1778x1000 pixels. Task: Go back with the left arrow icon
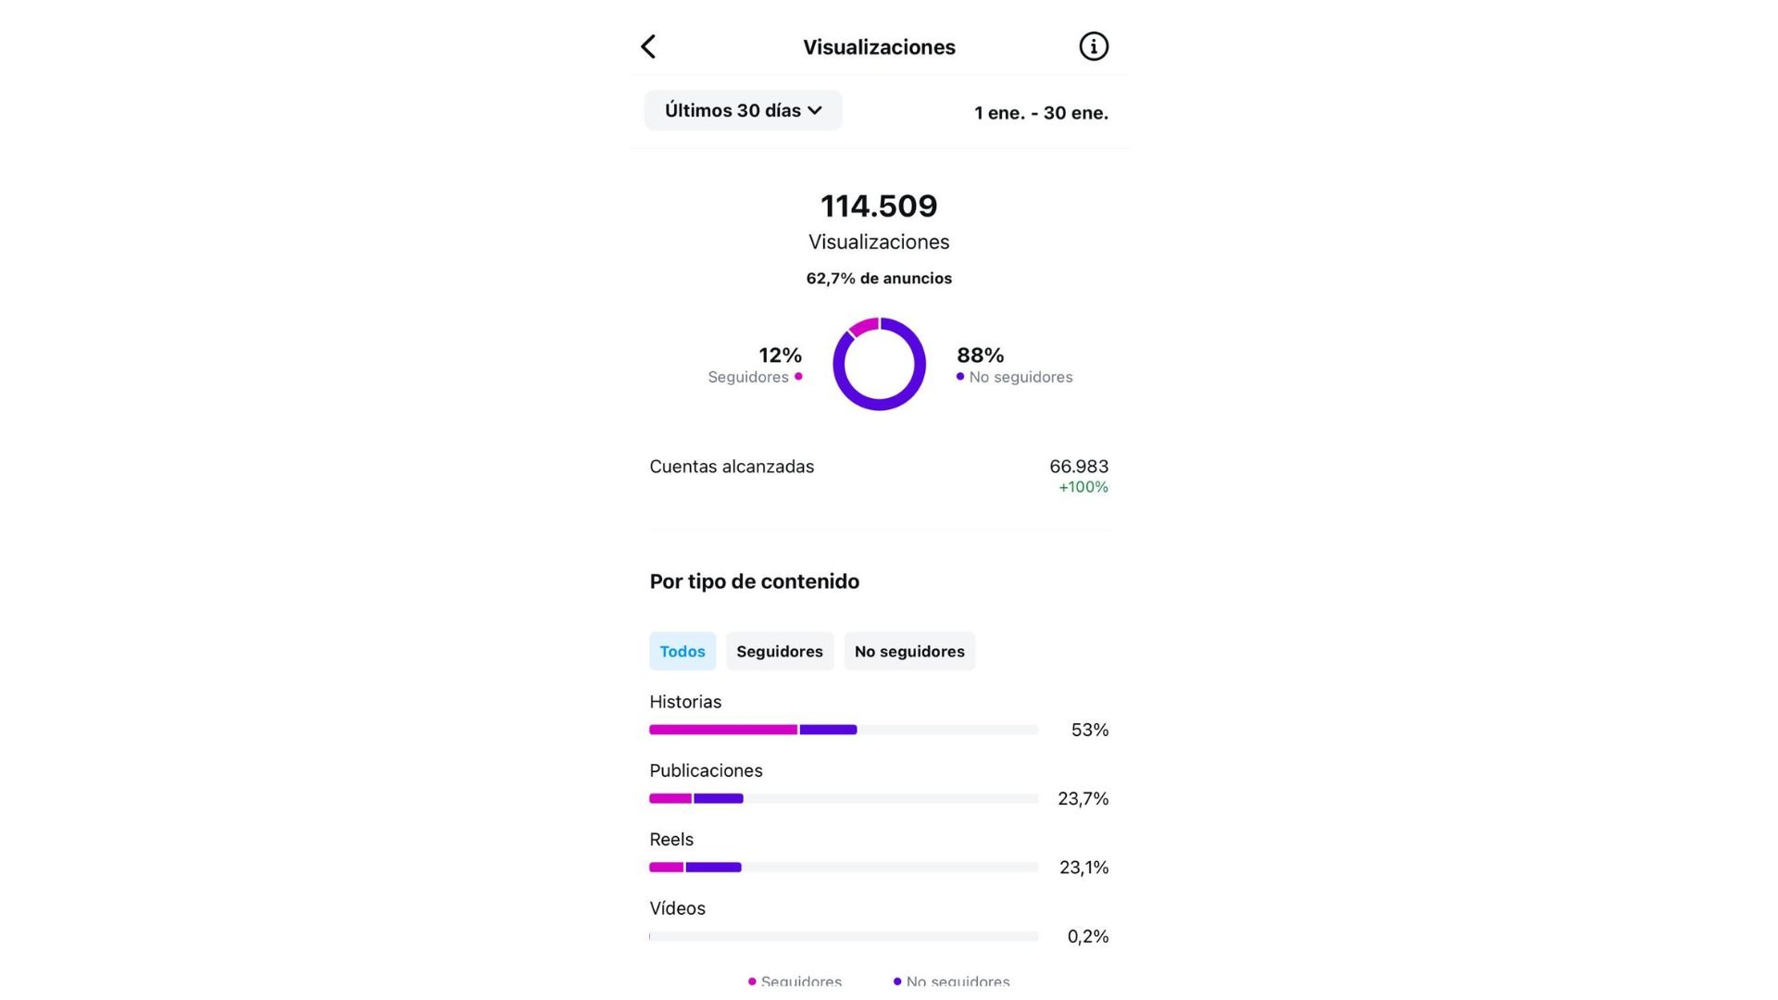pyautogui.click(x=648, y=46)
